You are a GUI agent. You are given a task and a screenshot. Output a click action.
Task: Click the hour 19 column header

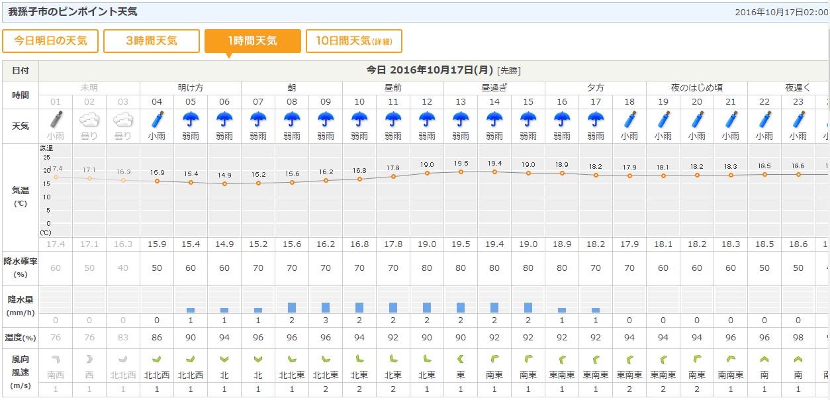pos(663,102)
